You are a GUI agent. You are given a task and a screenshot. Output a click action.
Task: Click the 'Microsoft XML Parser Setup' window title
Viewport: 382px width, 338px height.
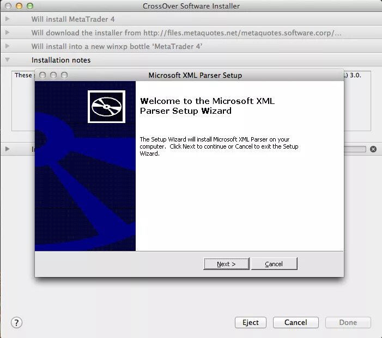[x=195, y=76]
